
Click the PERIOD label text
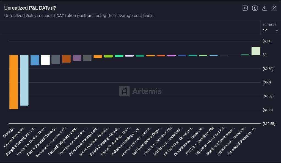269,25
